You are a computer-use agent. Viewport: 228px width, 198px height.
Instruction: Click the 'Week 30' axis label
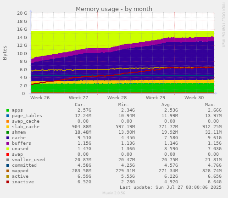[x=194, y=98]
